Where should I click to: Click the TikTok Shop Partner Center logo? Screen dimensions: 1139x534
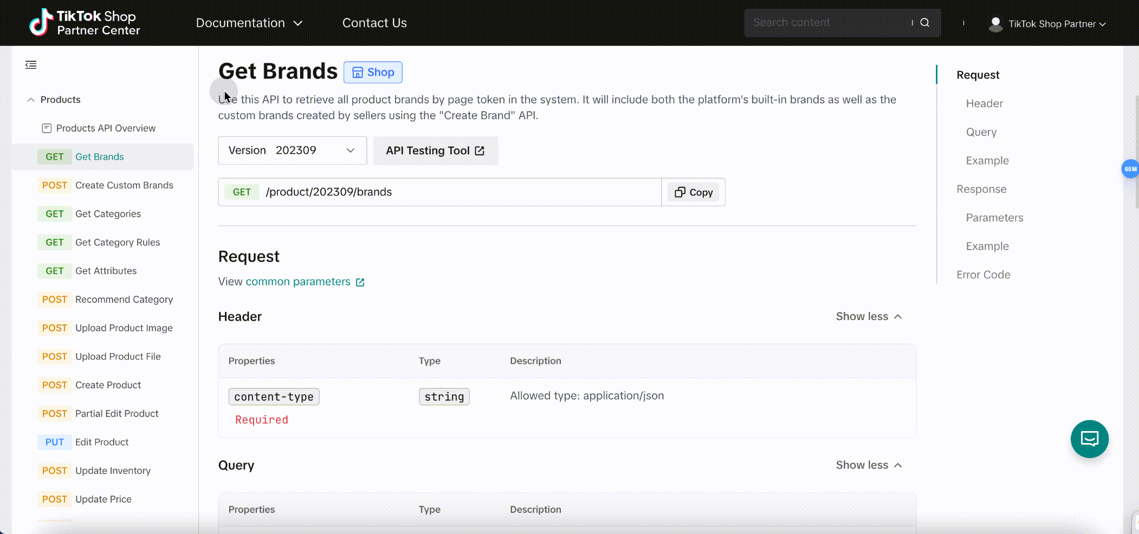click(x=85, y=23)
